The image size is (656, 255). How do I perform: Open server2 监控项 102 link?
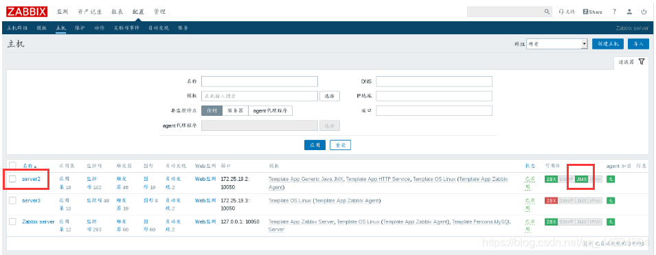(x=95, y=183)
